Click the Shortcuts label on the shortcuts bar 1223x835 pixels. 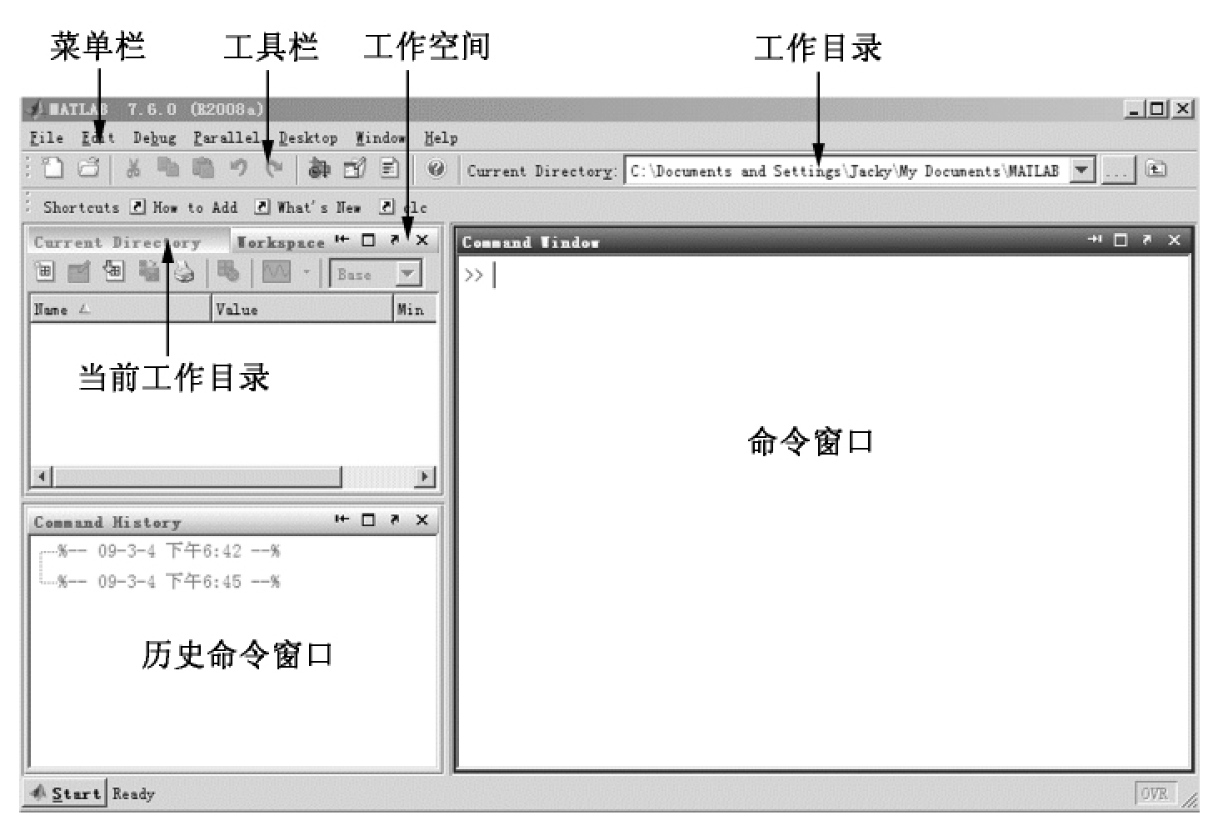tap(82, 207)
